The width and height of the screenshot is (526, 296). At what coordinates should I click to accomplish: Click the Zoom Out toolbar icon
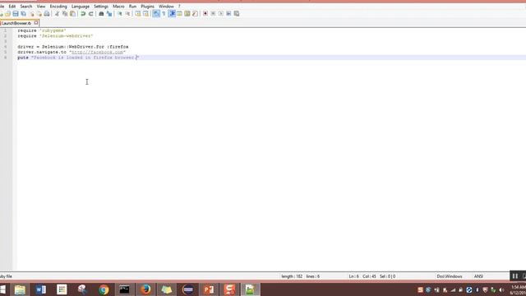pos(127,14)
